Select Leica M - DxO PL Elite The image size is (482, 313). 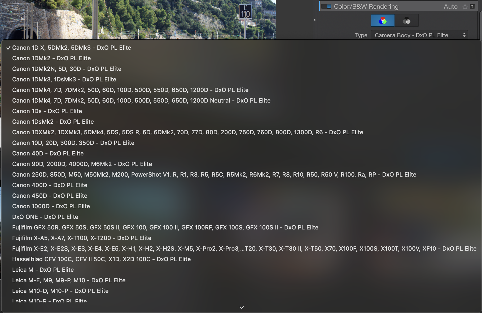pos(241,270)
